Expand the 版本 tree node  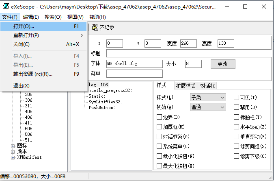pyautogui.click(x=13, y=152)
